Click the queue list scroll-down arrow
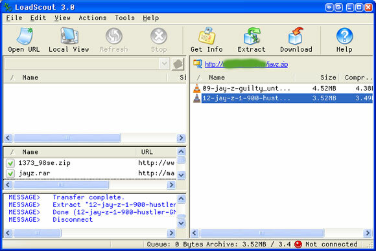 click(x=182, y=175)
